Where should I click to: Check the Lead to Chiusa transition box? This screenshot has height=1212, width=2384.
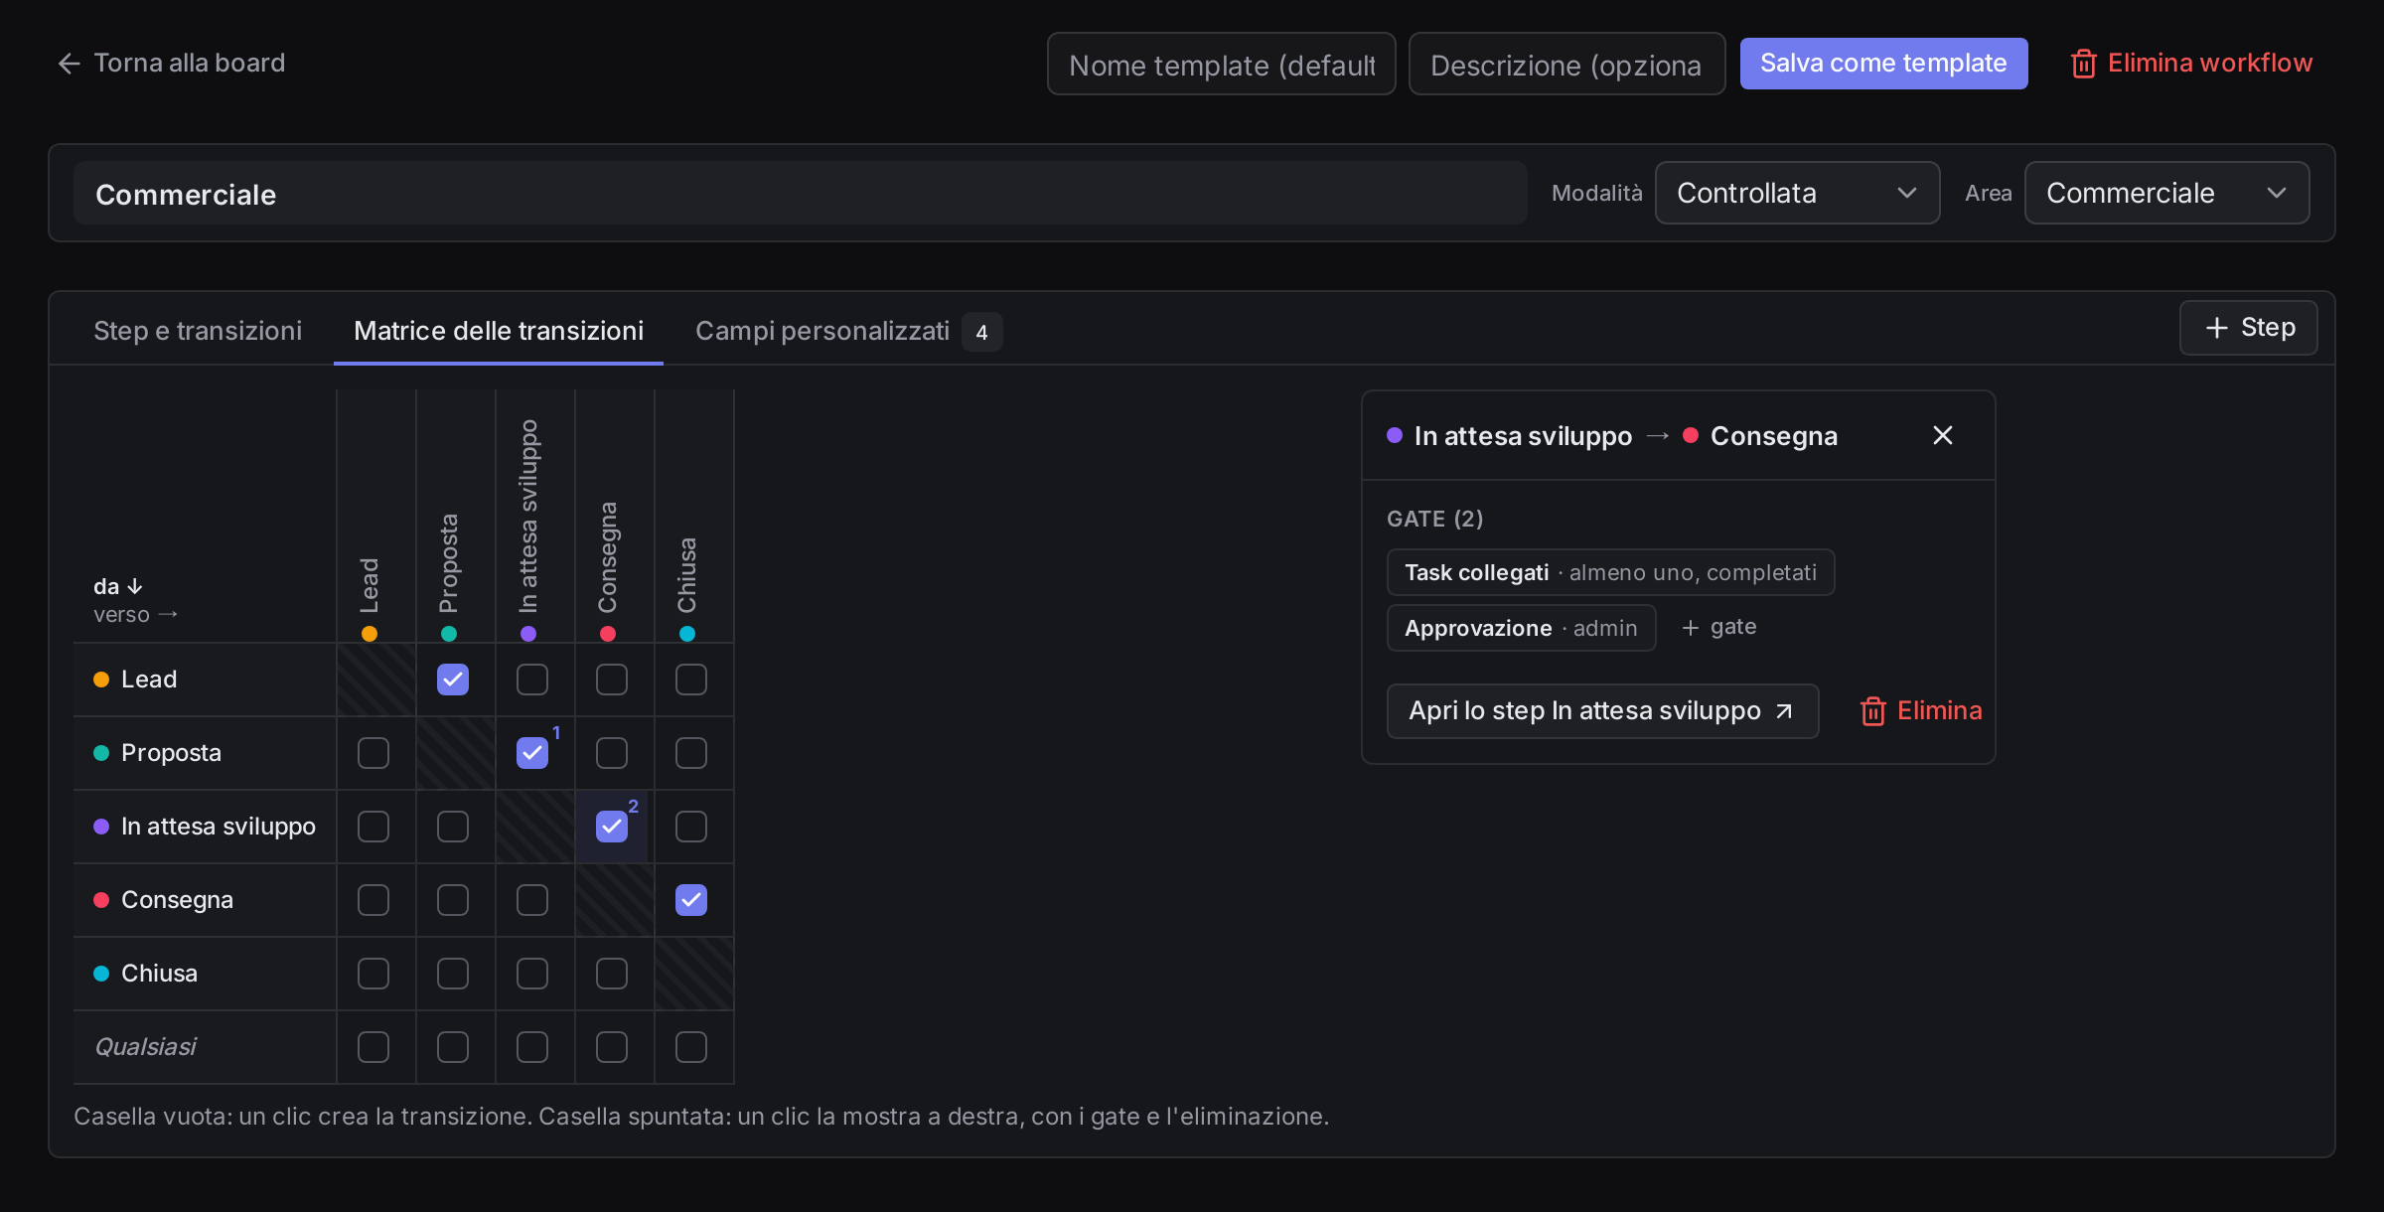click(691, 680)
